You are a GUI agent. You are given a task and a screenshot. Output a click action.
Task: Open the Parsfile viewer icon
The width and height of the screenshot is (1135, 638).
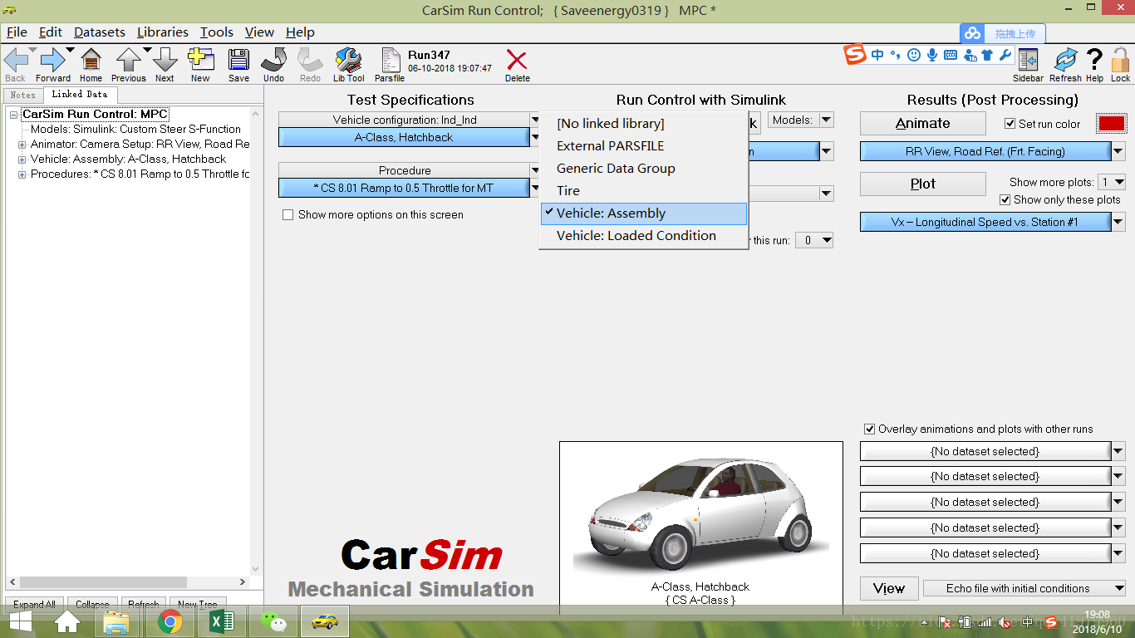click(390, 60)
